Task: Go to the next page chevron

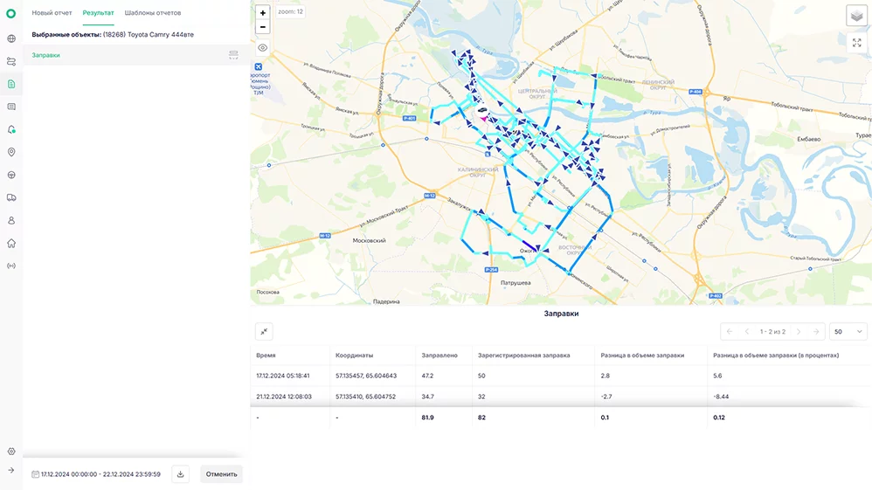Action: (799, 332)
